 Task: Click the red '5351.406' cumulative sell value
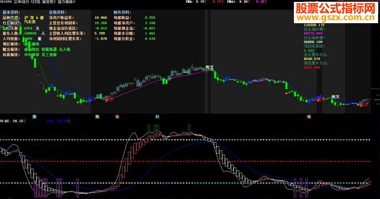point(312,67)
